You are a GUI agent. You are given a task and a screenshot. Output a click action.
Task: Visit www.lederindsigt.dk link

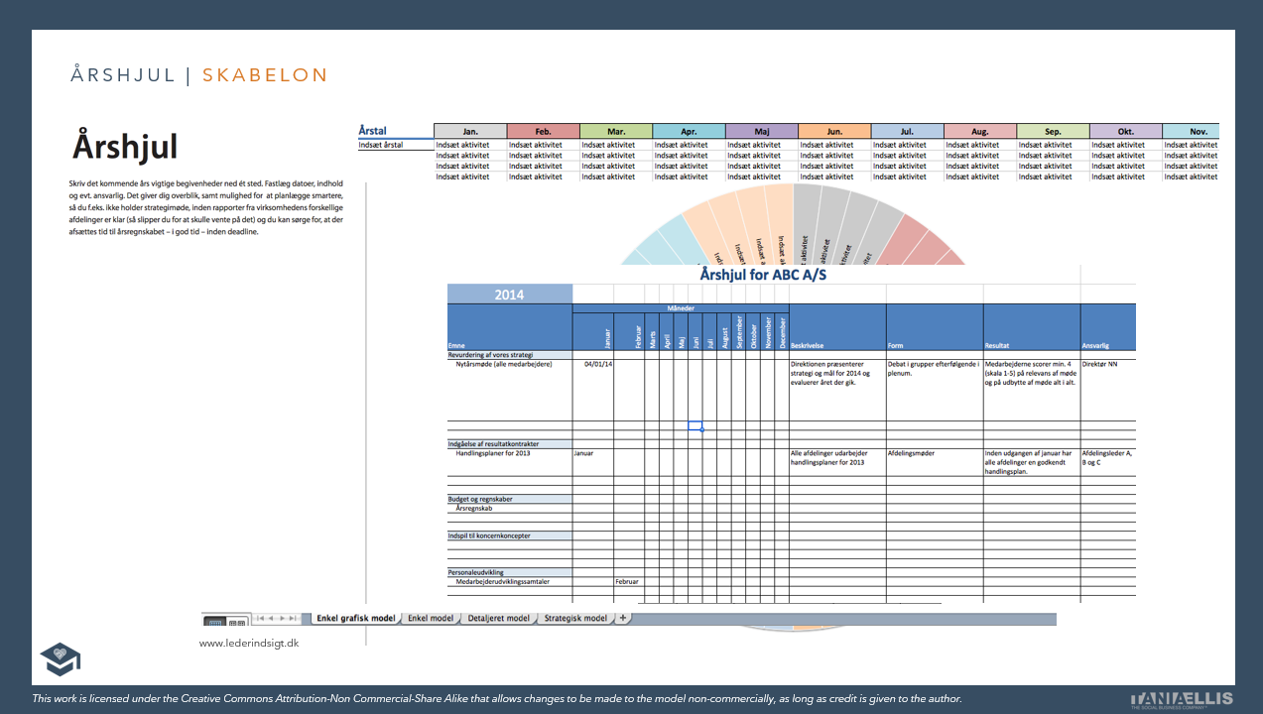[x=249, y=644]
